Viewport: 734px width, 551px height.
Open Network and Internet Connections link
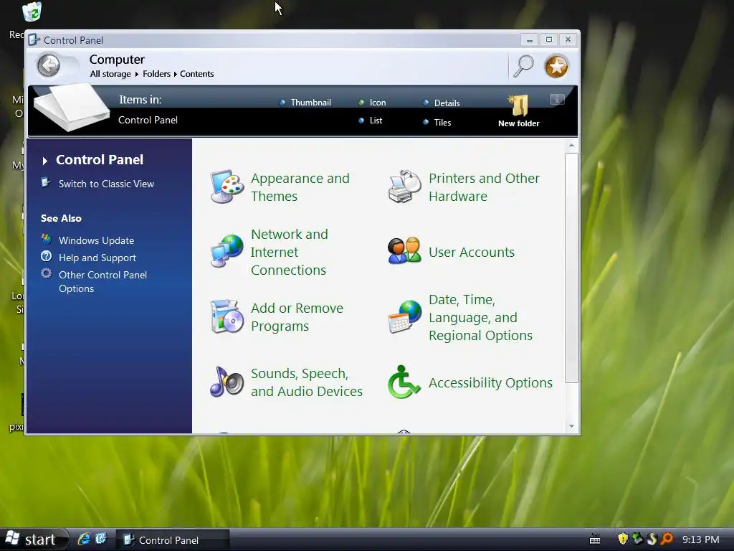click(290, 252)
